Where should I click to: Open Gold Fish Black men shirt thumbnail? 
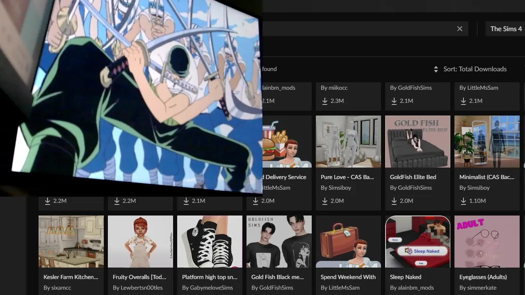pos(279,241)
